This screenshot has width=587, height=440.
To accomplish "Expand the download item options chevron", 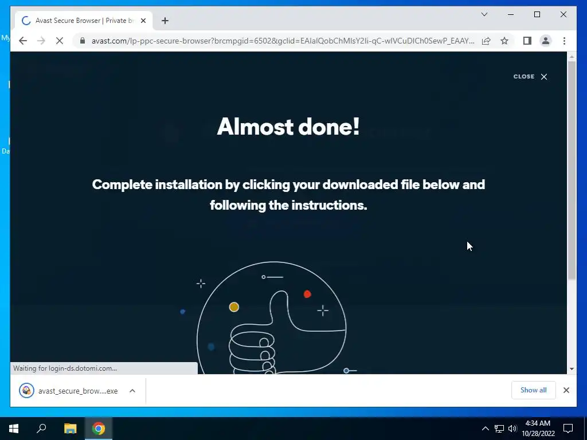I will click(x=132, y=391).
